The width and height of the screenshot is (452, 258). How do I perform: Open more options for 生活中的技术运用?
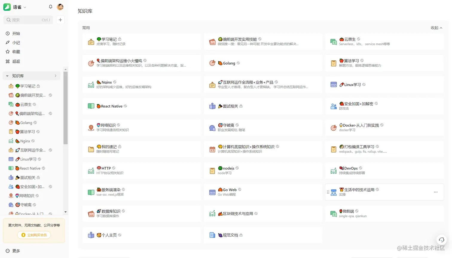tap(436, 192)
